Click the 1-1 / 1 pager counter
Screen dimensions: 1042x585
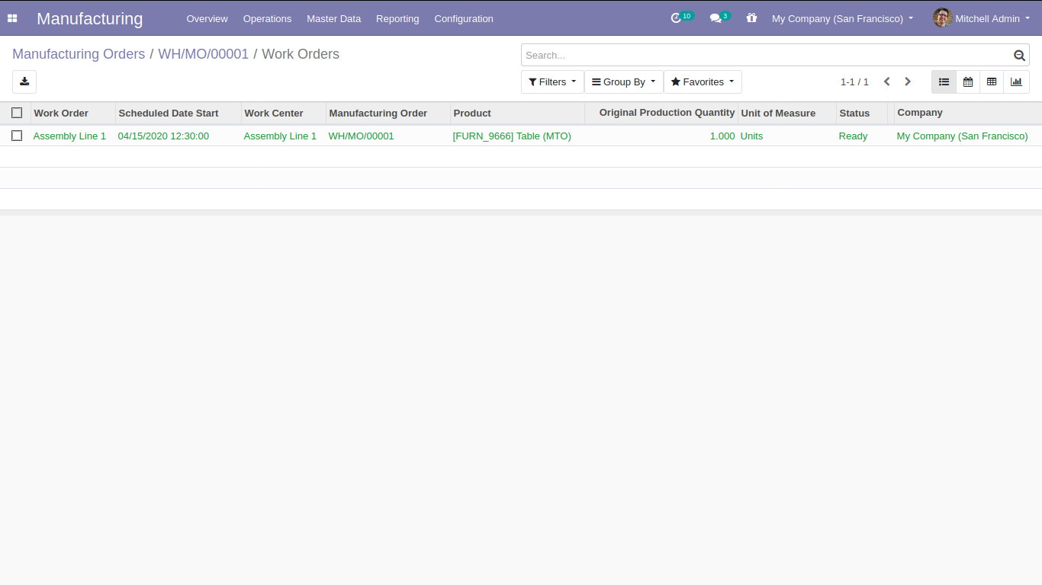[854, 82]
